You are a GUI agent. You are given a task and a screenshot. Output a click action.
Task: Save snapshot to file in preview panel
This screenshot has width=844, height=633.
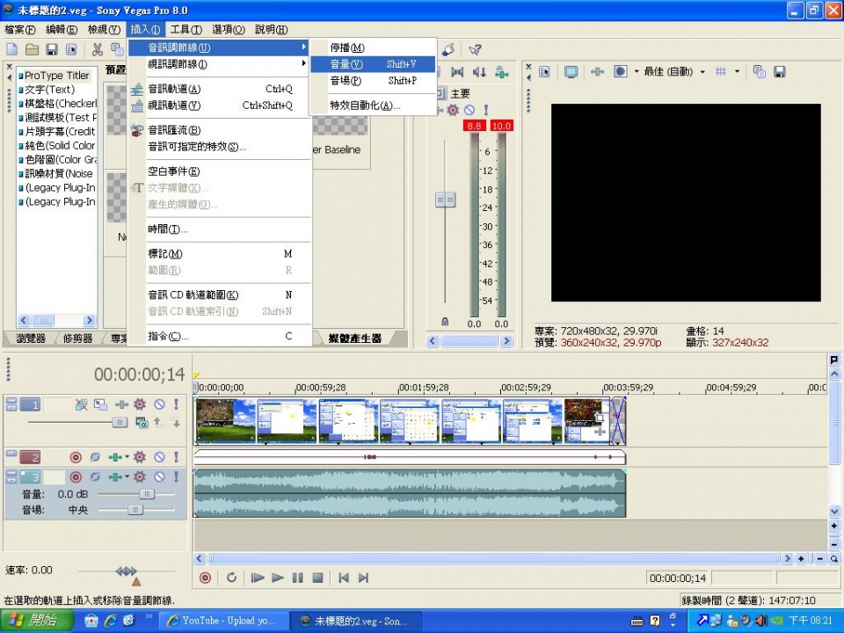pyautogui.click(x=779, y=71)
